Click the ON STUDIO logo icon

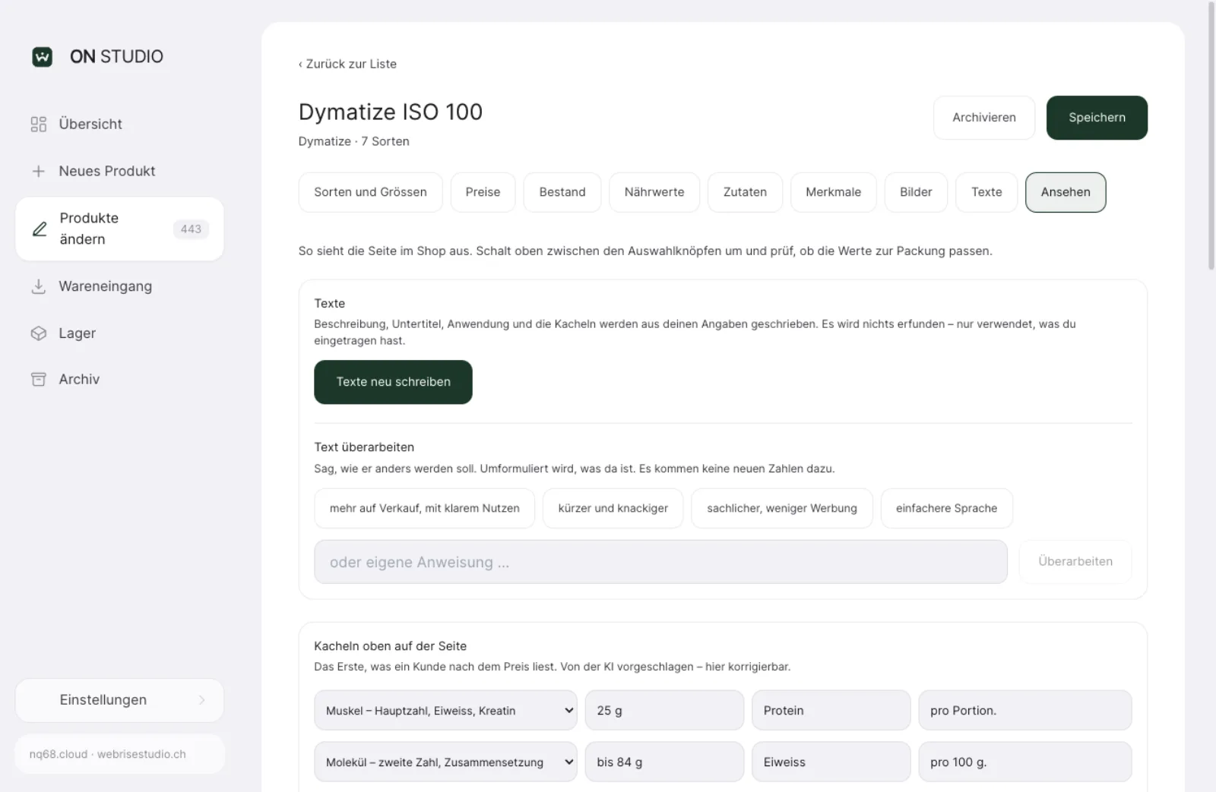(x=43, y=56)
